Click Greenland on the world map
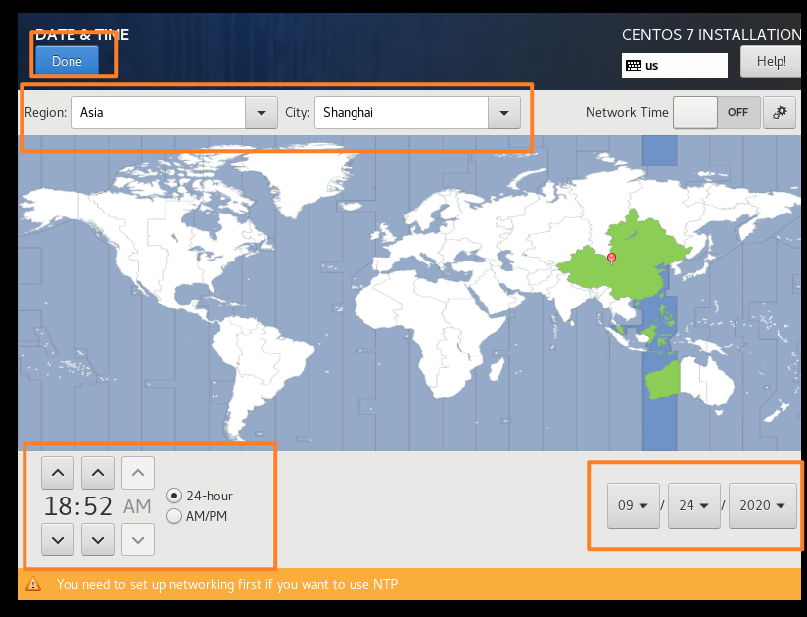 click(x=304, y=175)
